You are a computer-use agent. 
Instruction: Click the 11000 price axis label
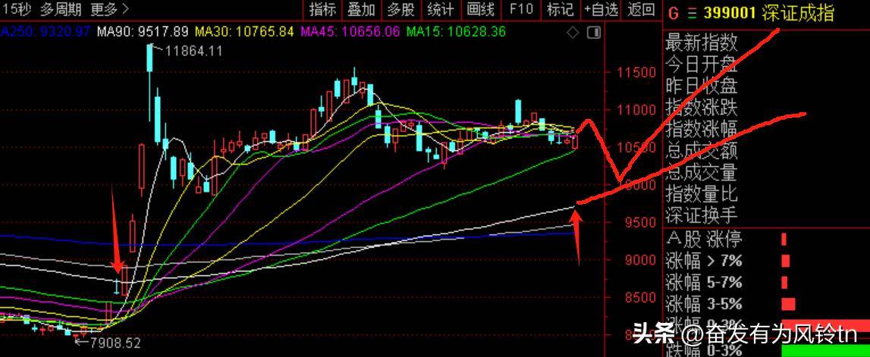coord(636,110)
